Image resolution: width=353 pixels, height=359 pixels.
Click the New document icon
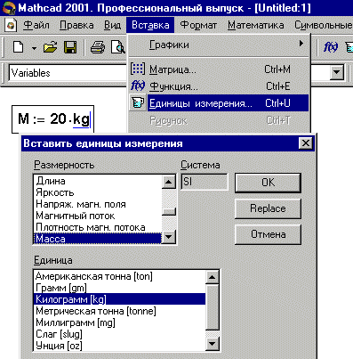(19, 47)
